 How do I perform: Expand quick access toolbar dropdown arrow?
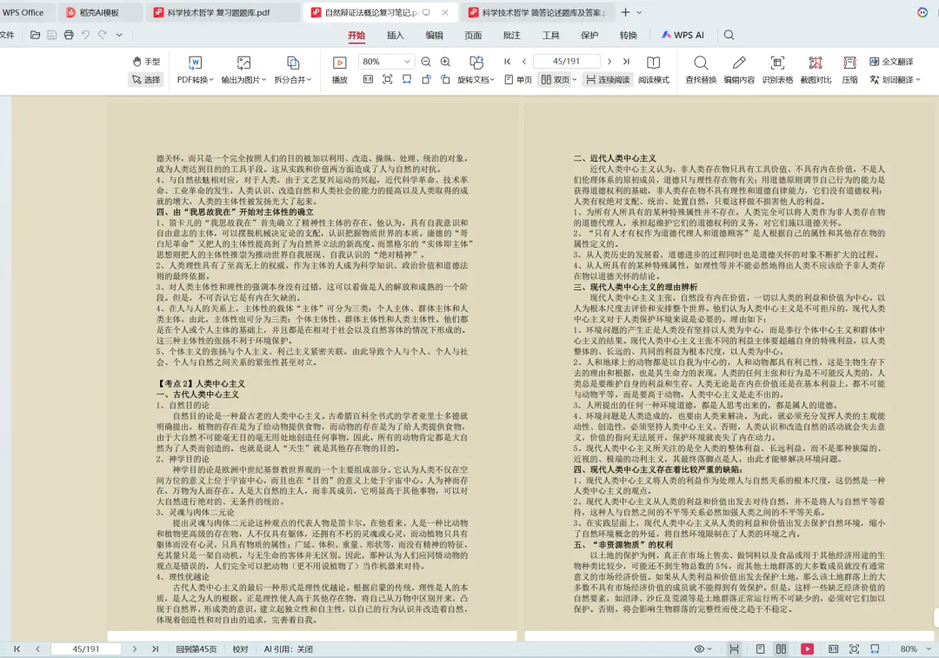tap(119, 36)
